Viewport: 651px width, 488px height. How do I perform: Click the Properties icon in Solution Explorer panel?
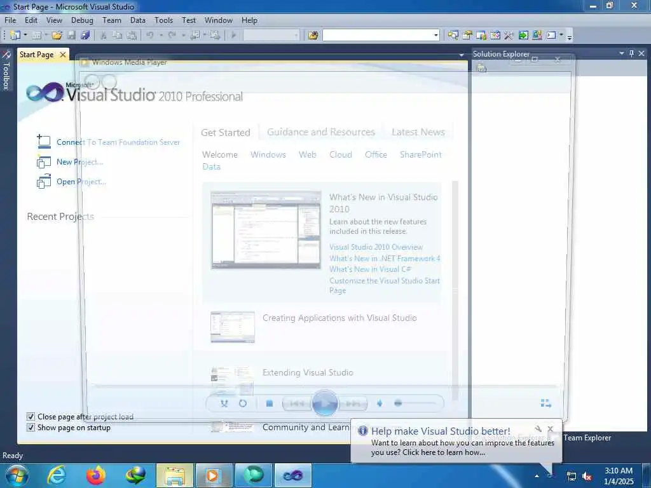point(481,67)
